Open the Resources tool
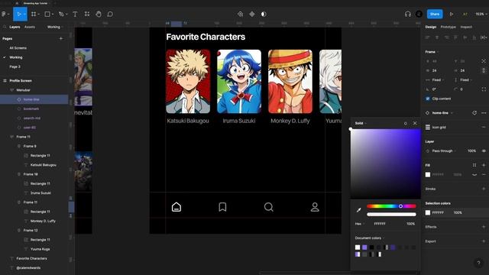The width and height of the screenshot is (489, 275). [86, 14]
